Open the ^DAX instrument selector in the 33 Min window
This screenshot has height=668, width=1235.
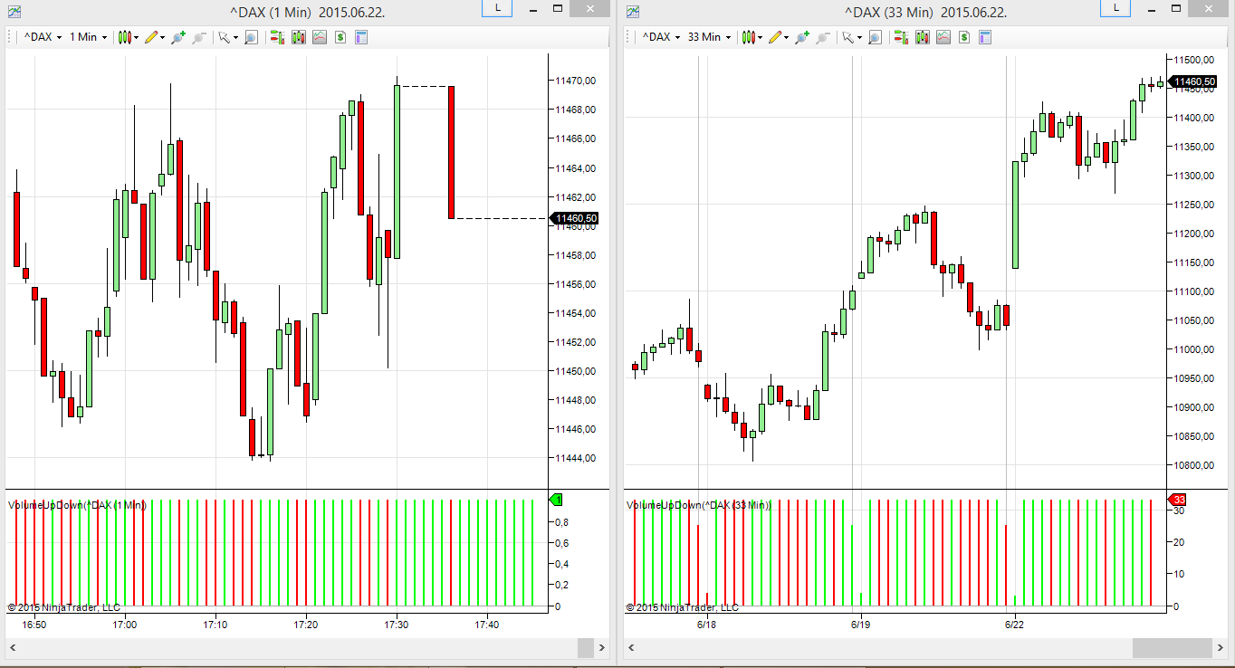(x=662, y=37)
